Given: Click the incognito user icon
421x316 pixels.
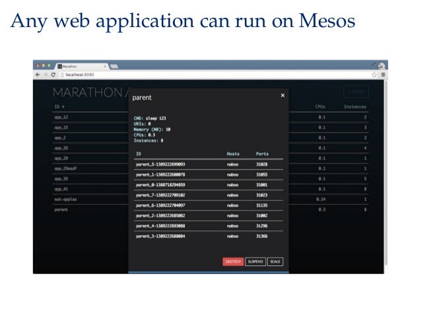Looking at the screenshot, I should tap(381, 65).
